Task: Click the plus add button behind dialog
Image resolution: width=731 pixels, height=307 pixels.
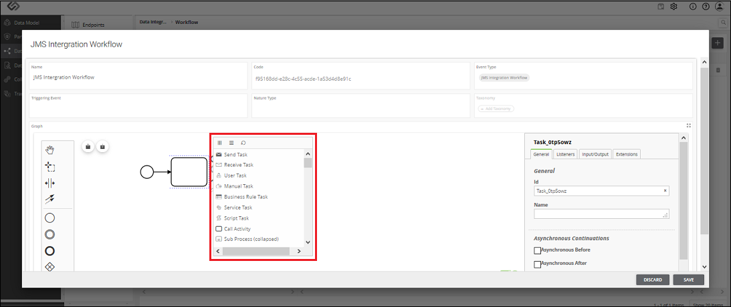Action: point(718,42)
